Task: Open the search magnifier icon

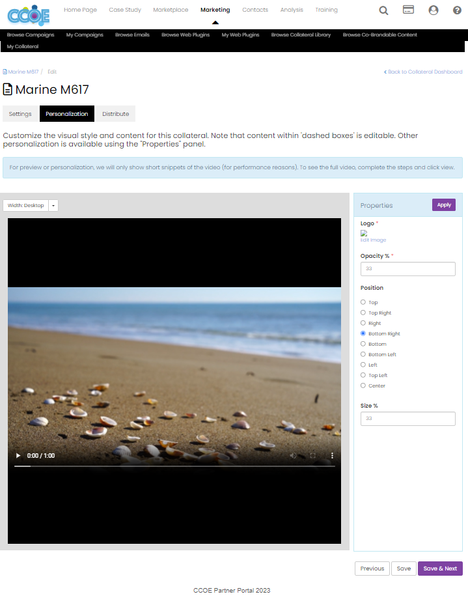Action: tap(383, 10)
